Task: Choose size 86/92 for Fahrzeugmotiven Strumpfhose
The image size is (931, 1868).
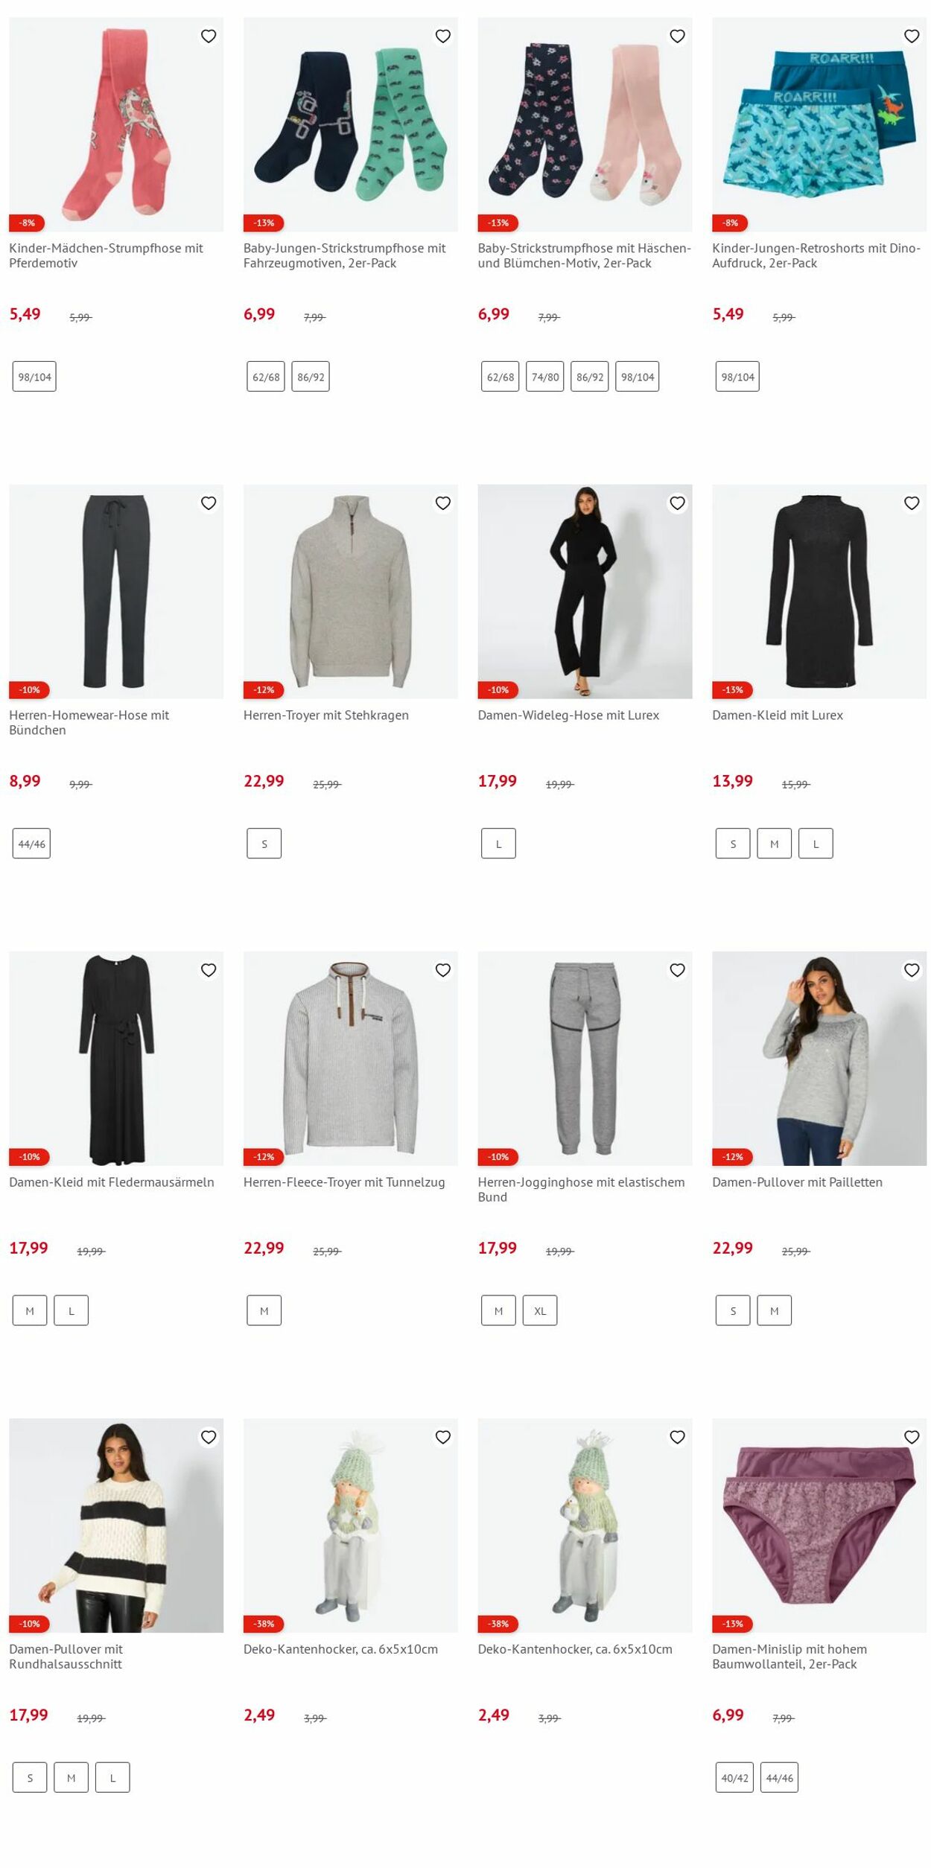Action: [311, 377]
